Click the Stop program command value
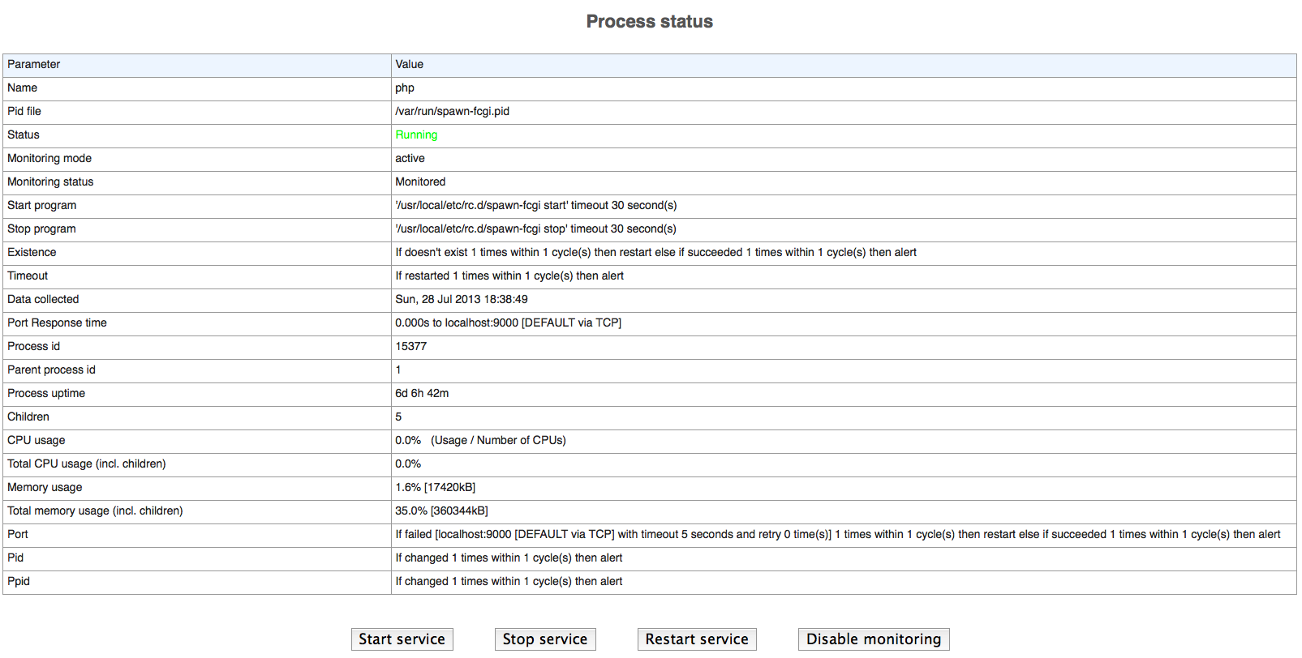This screenshot has width=1302, height=658. click(535, 229)
